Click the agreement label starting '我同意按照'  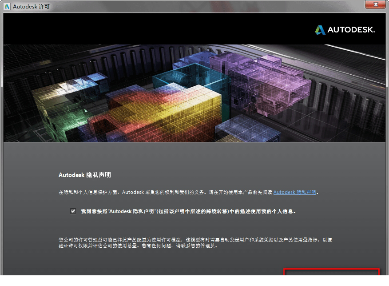point(188,211)
